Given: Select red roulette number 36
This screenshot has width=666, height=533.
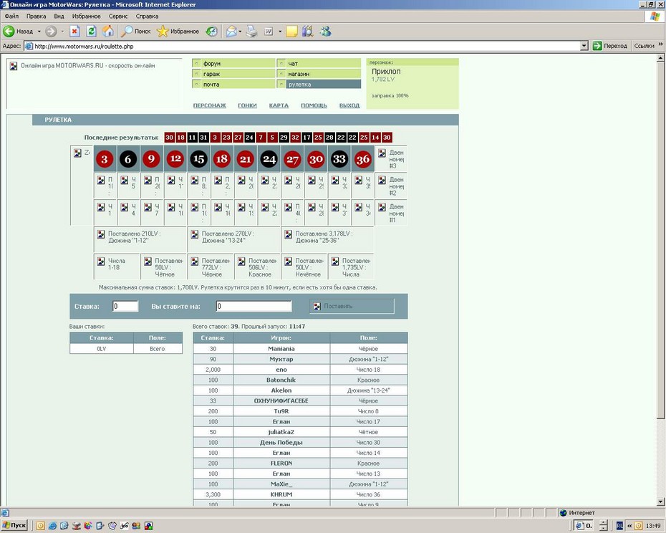Looking at the screenshot, I should (363, 159).
